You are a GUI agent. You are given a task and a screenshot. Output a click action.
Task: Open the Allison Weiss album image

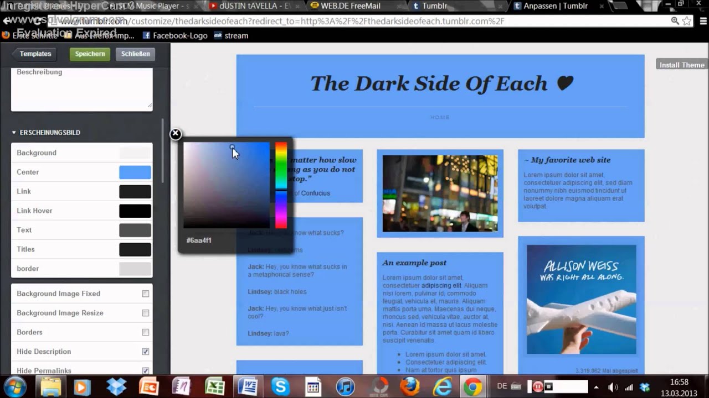[x=581, y=299]
